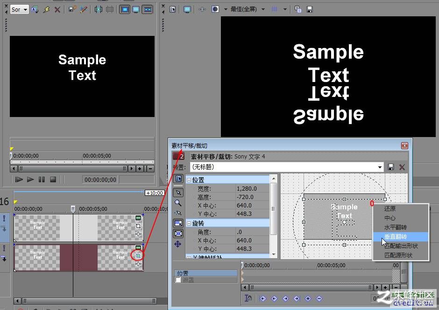This screenshot has width=439, height=310.
Task: Click bottom track compositing mode arrow button
Action: tap(4, 258)
